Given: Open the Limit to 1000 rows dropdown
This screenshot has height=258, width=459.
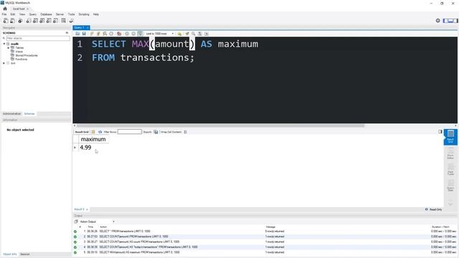Looking at the screenshot, I should click(159, 34).
